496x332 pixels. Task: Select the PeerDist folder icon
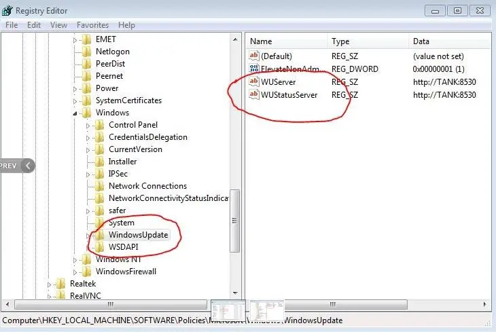87,64
